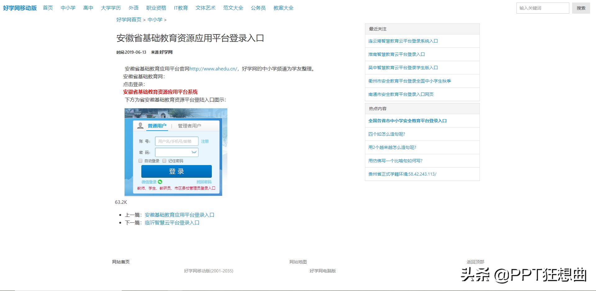Switch to the 管理者用户 tab

click(189, 126)
